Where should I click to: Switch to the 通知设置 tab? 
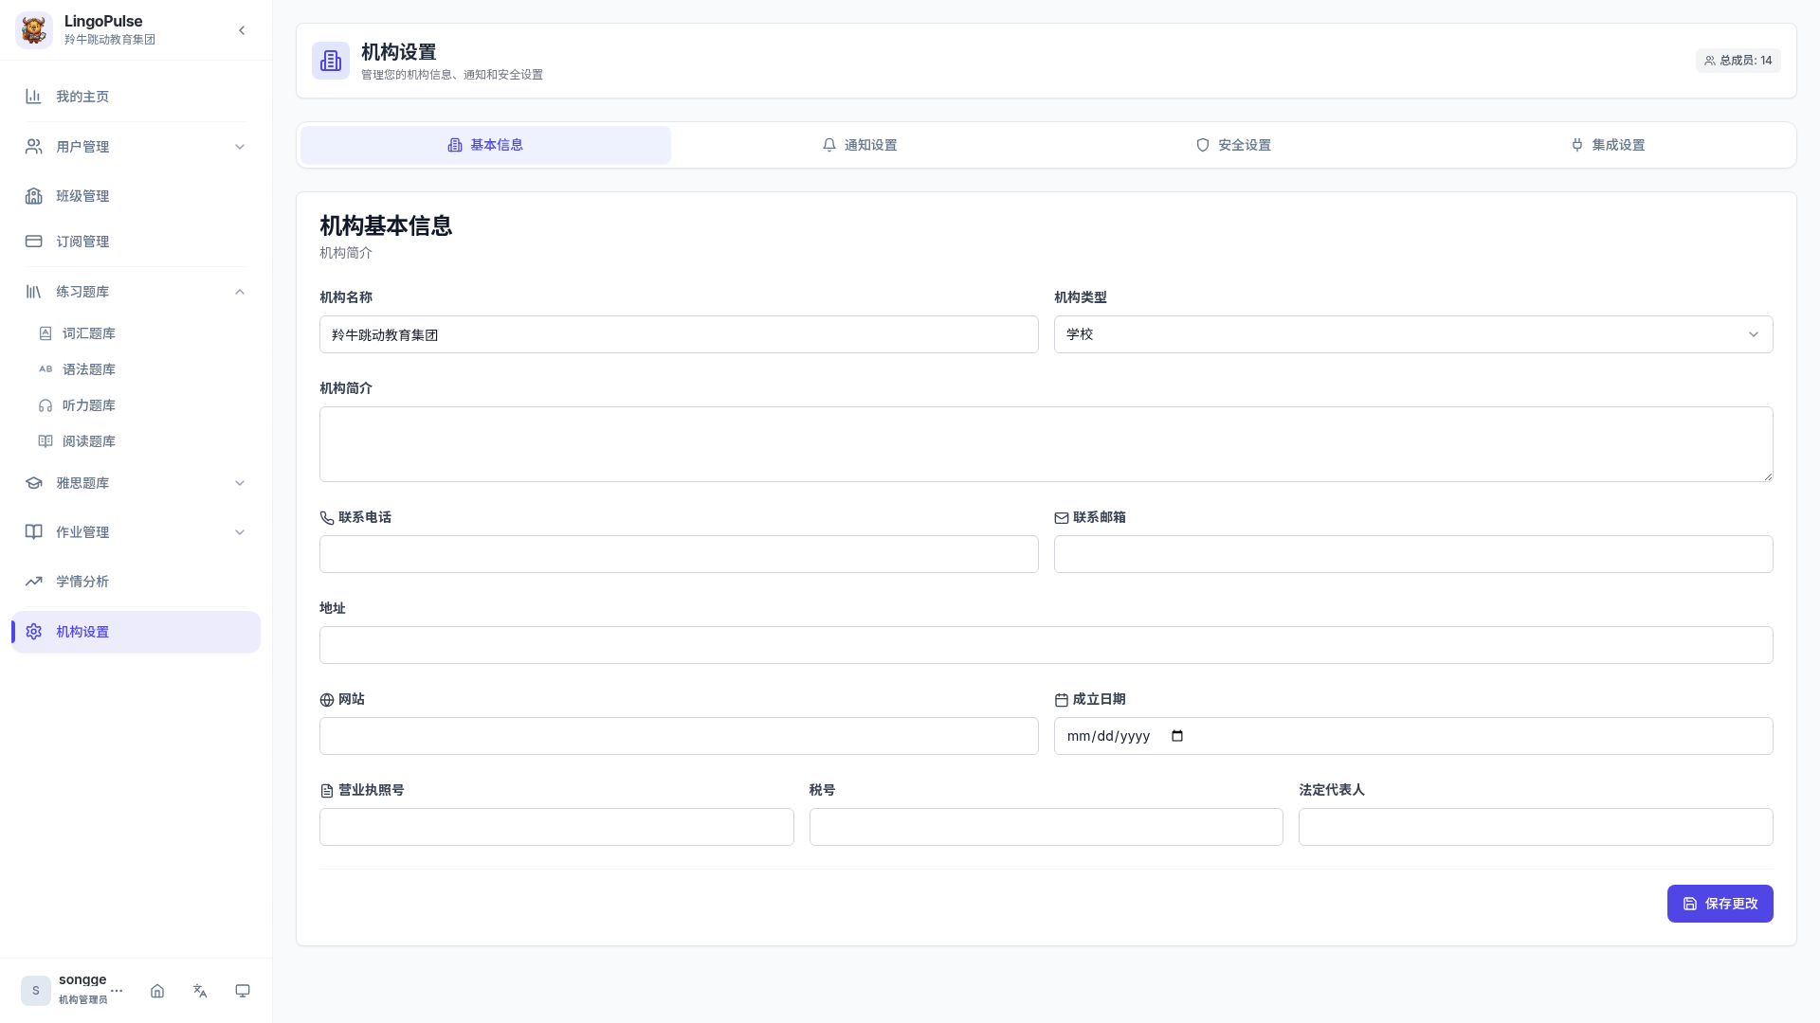point(859,145)
